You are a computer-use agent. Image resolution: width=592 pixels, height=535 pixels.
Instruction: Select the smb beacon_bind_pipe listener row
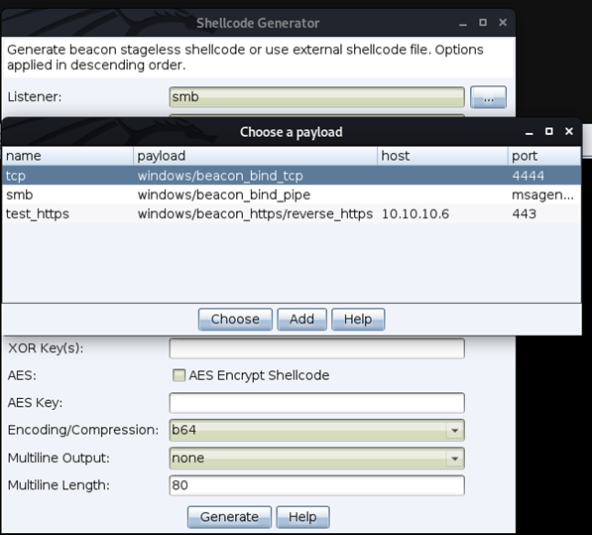[292, 195]
